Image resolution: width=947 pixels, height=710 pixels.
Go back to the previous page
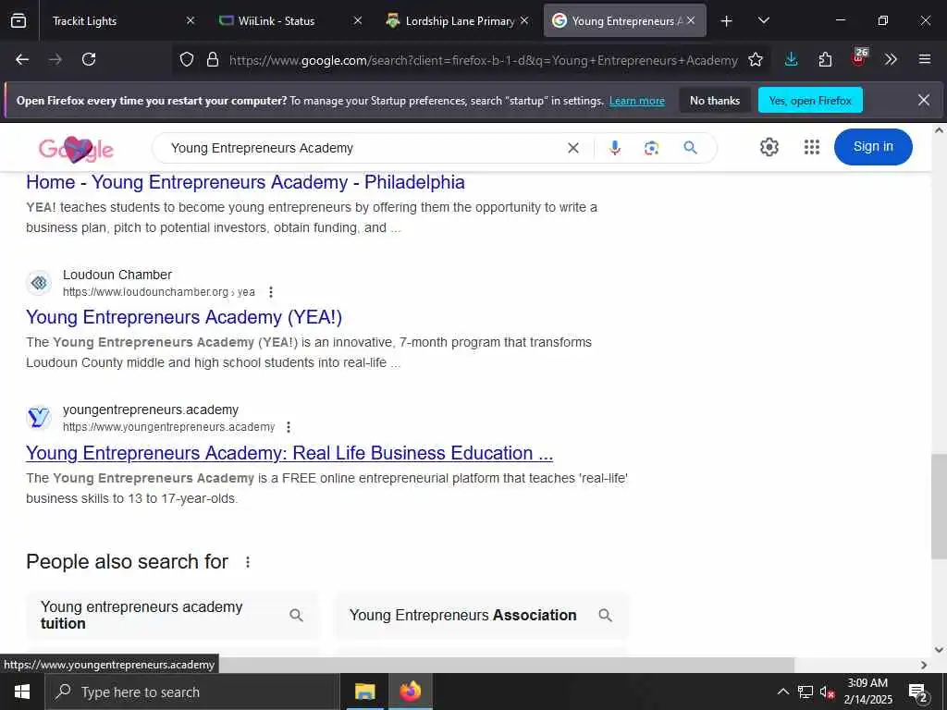click(22, 59)
